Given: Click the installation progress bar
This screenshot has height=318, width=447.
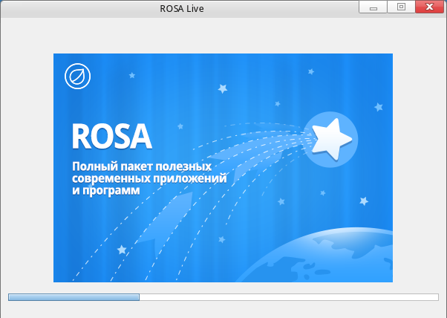Looking at the screenshot, I should pos(223,297).
